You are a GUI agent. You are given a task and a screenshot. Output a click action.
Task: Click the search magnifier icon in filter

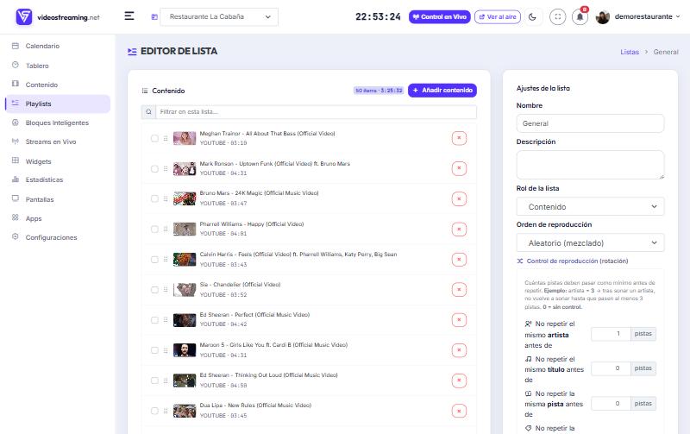148,112
